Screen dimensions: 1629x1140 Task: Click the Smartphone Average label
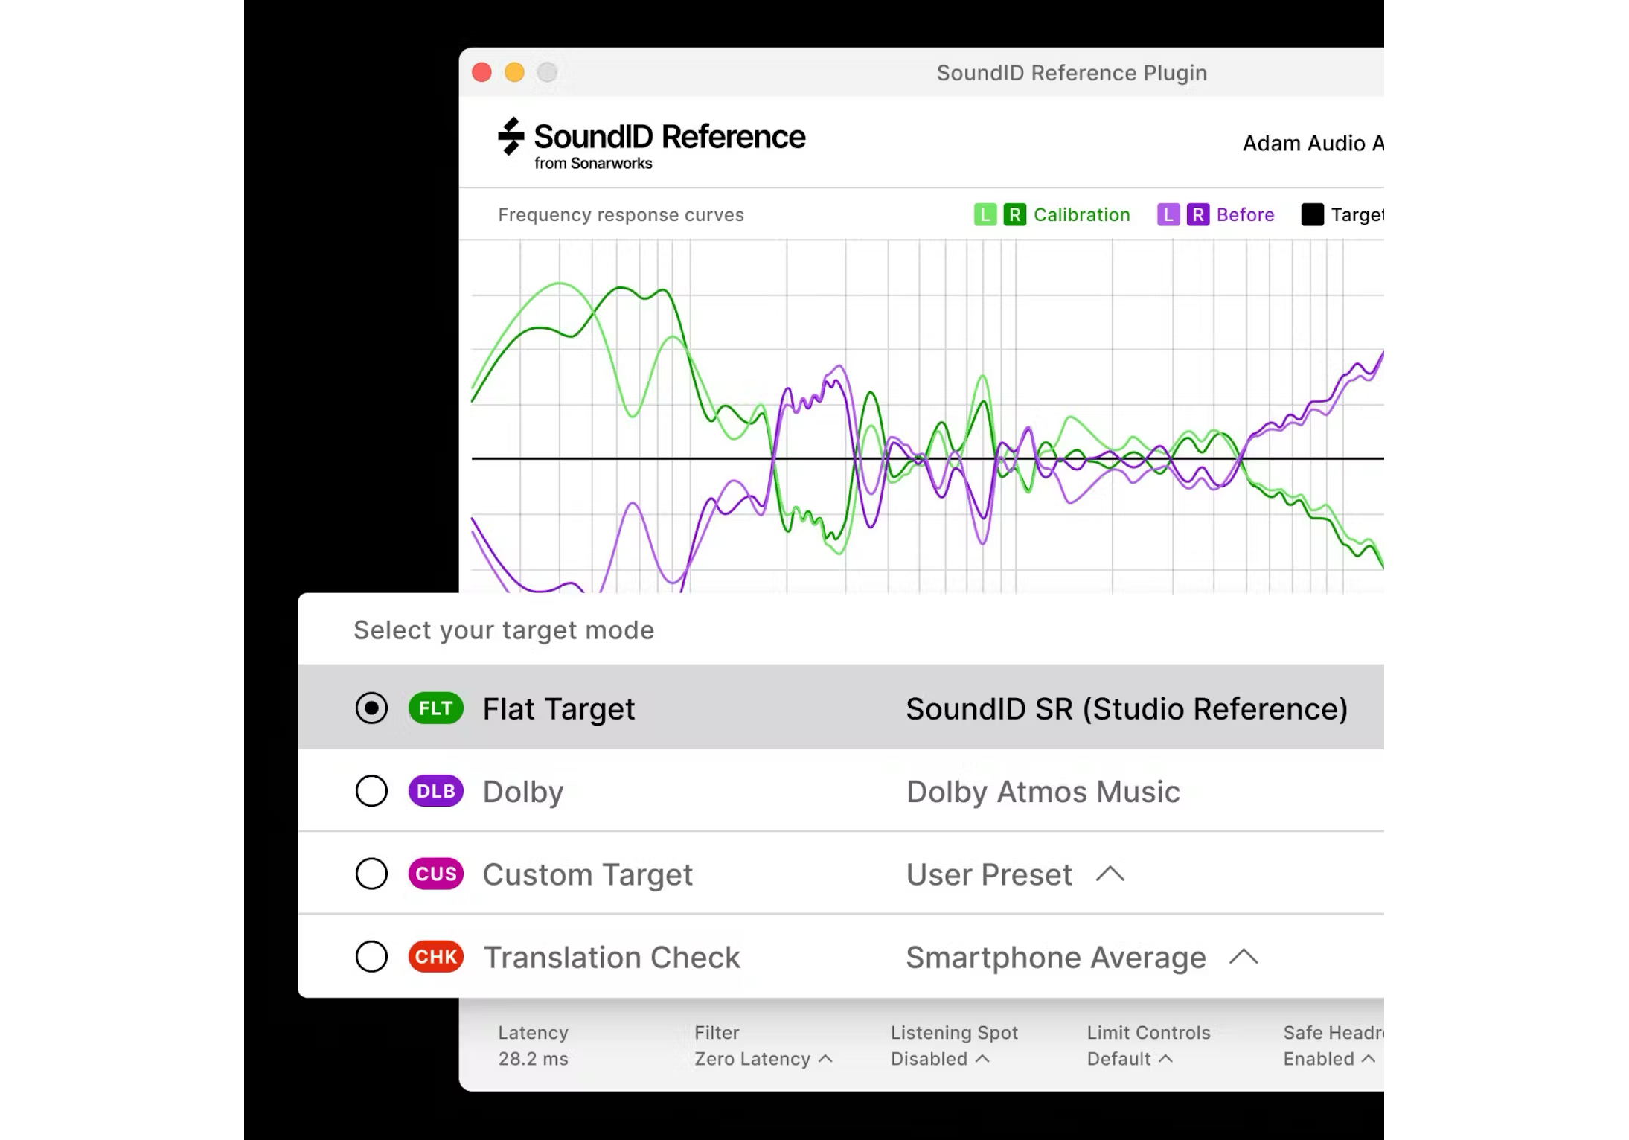pos(1056,958)
